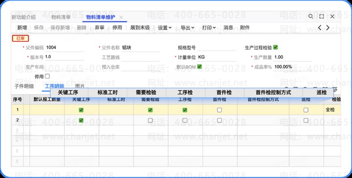This screenshot has width=352, height=178.
Task: Click the 父件名称 field showing 铝块
Action: pyautogui.click(x=140, y=48)
